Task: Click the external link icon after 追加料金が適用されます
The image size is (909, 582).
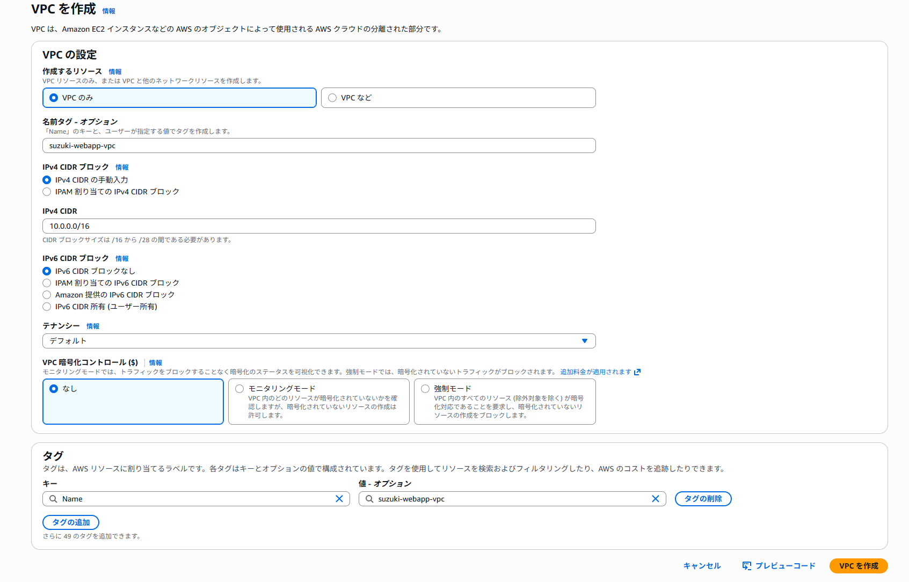Action: pos(638,371)
